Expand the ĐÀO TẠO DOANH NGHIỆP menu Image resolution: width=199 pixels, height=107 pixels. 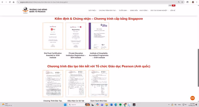pos(159,10)
